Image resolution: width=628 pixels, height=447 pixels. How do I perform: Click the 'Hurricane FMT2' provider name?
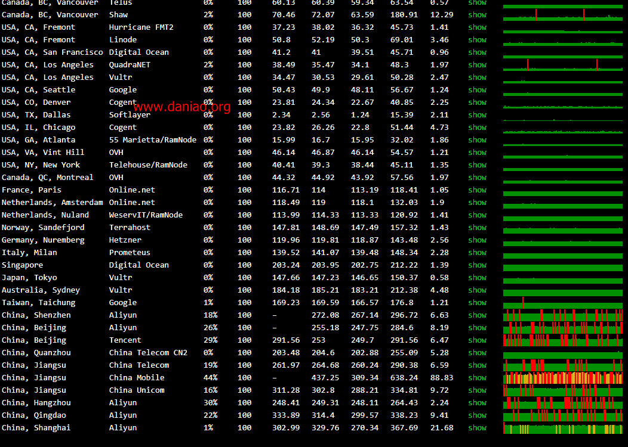tap(141, 27)
